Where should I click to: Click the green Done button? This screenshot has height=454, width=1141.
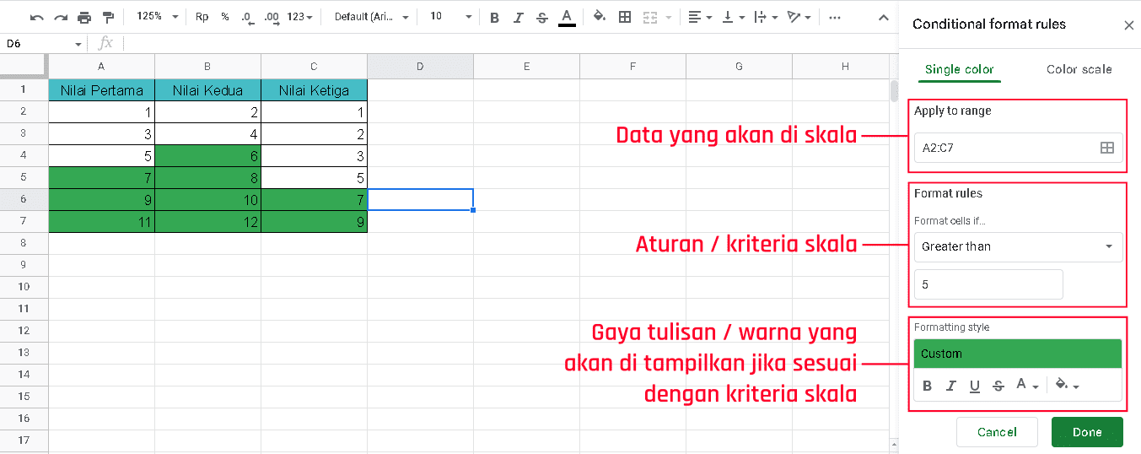tap(1087, 432)
